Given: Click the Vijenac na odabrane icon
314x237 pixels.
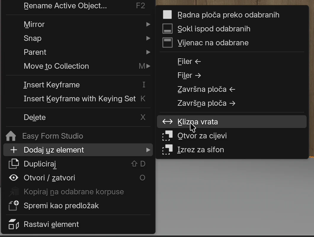Looking at the screenshot, I should pyautogui.click(x=167, y=43).
